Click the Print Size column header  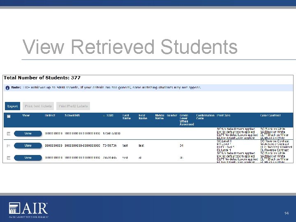pos(224,116)
